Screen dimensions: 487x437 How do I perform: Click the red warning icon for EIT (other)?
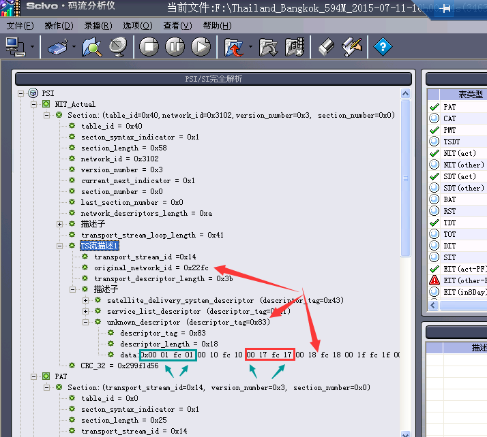pyautogui.click(x=434, y=280)
